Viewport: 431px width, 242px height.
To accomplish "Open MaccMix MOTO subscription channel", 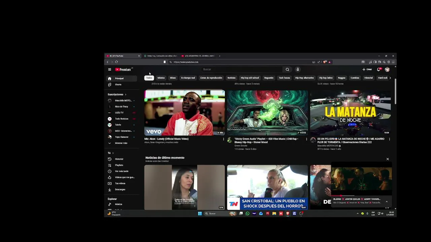I will pos(121,100).
